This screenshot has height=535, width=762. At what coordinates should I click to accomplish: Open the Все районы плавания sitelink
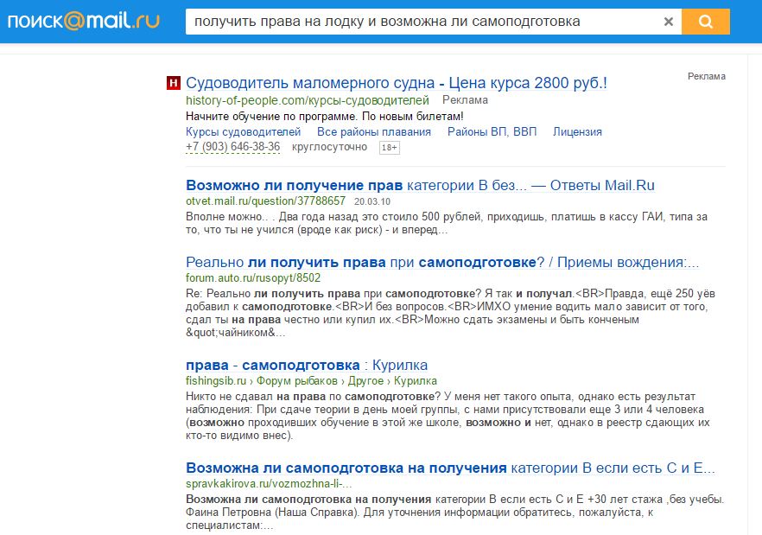[x=373, y=132]
